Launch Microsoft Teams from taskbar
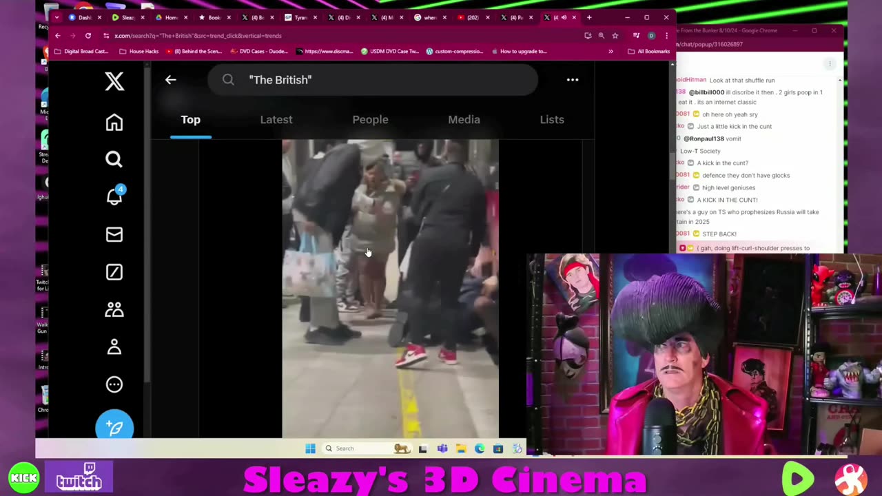This screenshot has height=496, width=882. [x=442, y=448]
